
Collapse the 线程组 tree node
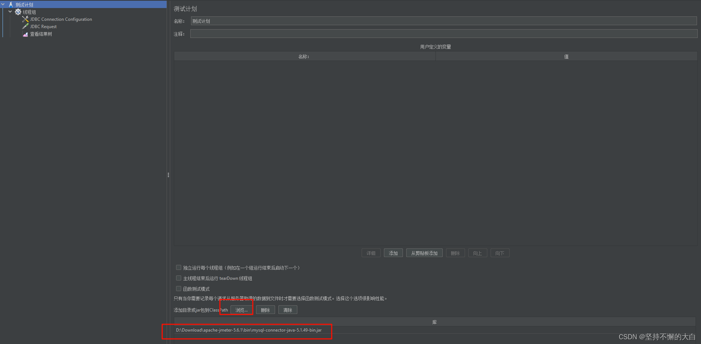(x=10, y=12)
